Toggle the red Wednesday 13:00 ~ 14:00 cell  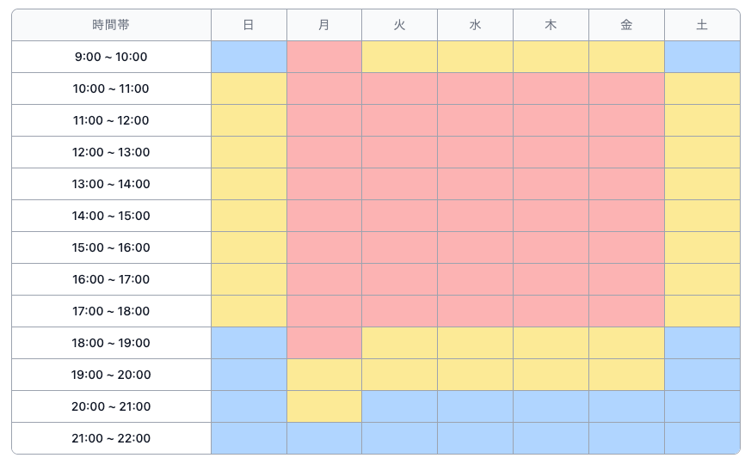tap(475, 184)
